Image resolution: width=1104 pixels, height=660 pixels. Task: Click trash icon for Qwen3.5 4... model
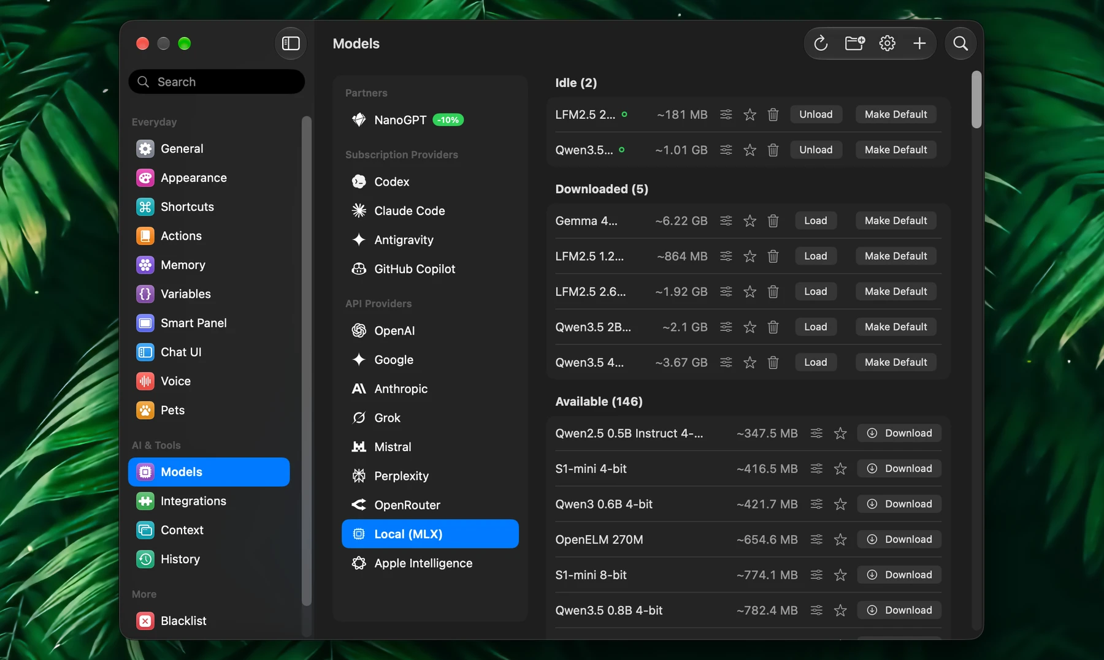pos(773,363)
